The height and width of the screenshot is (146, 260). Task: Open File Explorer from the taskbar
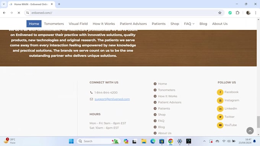[x=144, y=141]
